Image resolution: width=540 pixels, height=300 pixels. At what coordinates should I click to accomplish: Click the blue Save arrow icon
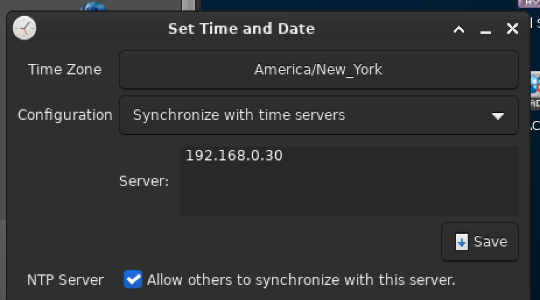point(462,242)
